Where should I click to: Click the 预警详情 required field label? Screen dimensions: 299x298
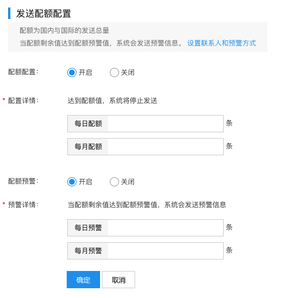[23, 205]
